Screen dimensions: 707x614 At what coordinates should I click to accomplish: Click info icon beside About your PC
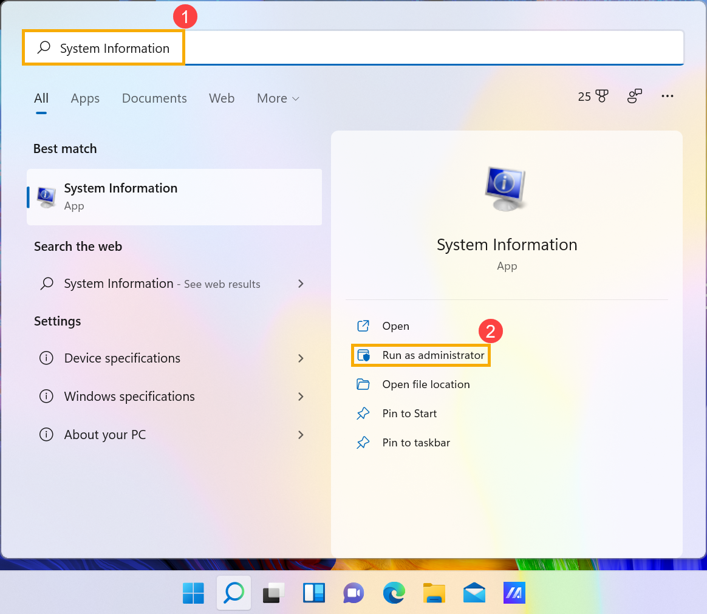[46, 435]
